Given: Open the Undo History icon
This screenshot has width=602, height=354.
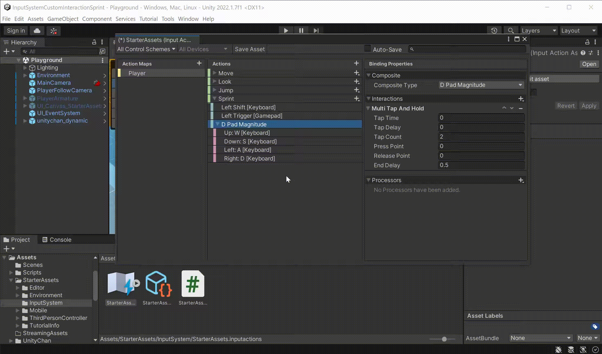Looking at the screenshot, I should click(x=494, y=31).
